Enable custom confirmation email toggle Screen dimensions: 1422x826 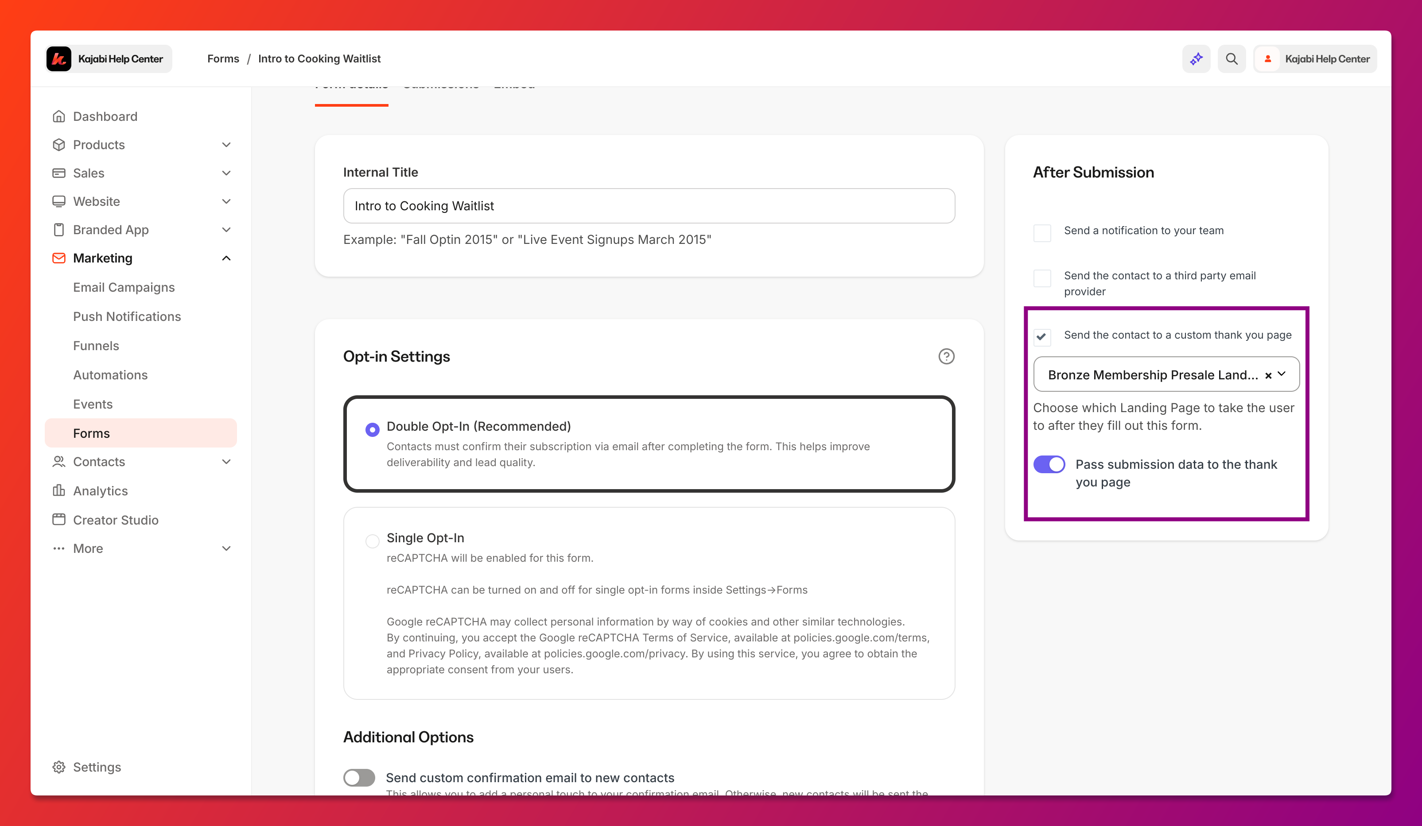click(x=359, y=777)
